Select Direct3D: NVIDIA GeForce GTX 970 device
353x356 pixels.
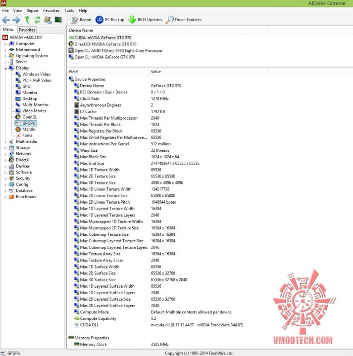click(103, 44)
